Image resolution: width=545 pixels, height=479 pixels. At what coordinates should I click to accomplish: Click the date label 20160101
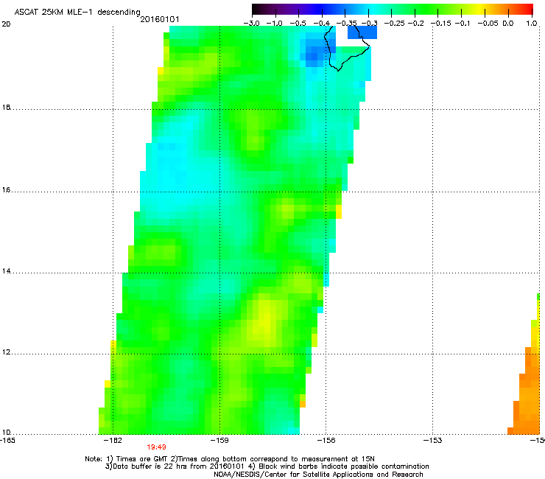tap(160, 19)
